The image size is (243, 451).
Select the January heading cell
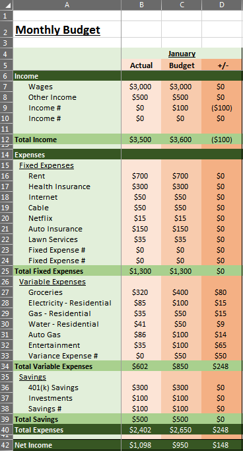[182, 54]
